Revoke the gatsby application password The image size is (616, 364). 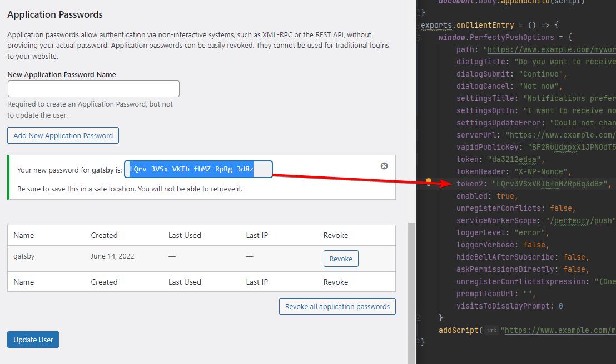[x=341, y=259]
